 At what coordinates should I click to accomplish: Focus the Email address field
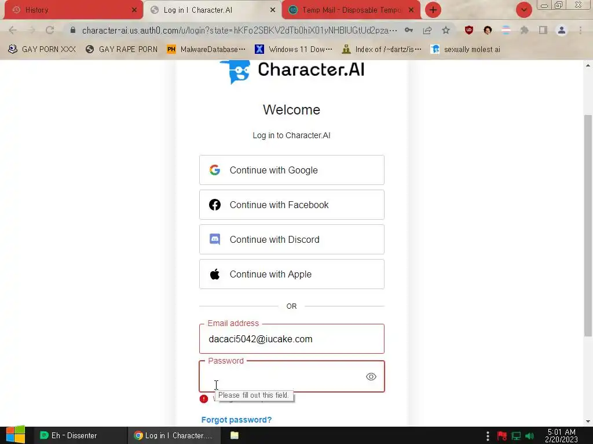(x=292, y=339)
